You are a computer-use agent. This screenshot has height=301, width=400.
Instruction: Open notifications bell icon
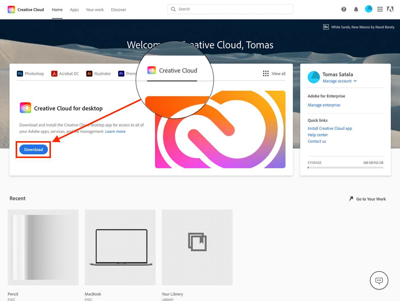tap(356, 9)
